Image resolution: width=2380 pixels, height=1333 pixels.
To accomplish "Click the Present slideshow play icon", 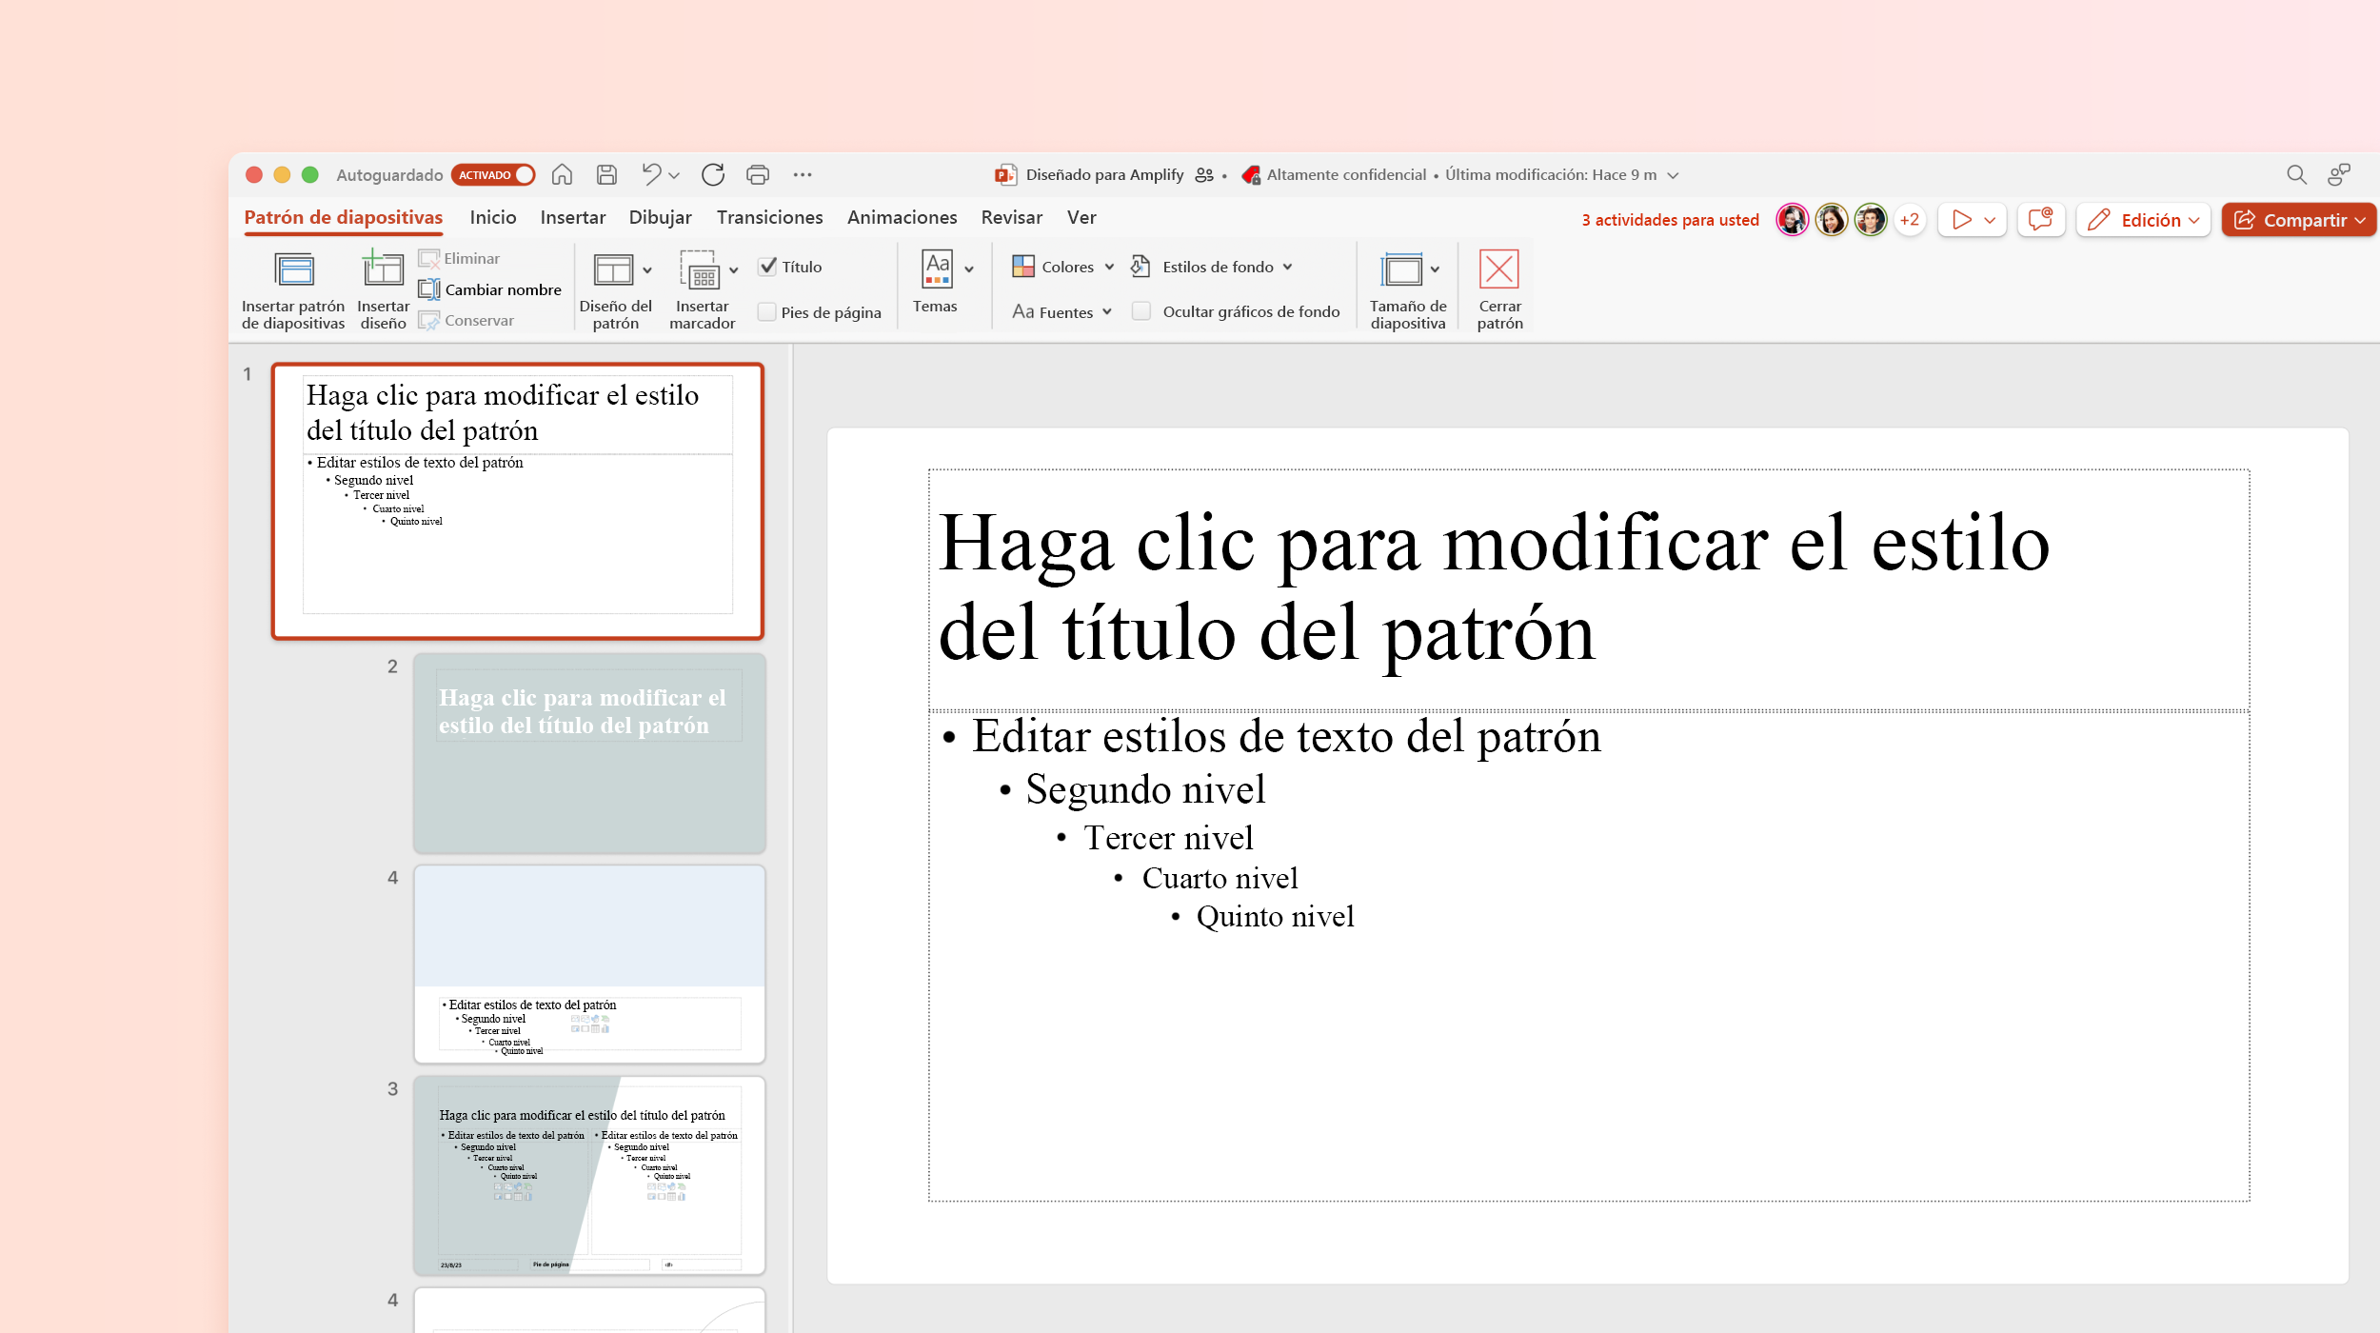I will tap(1962, 220).
